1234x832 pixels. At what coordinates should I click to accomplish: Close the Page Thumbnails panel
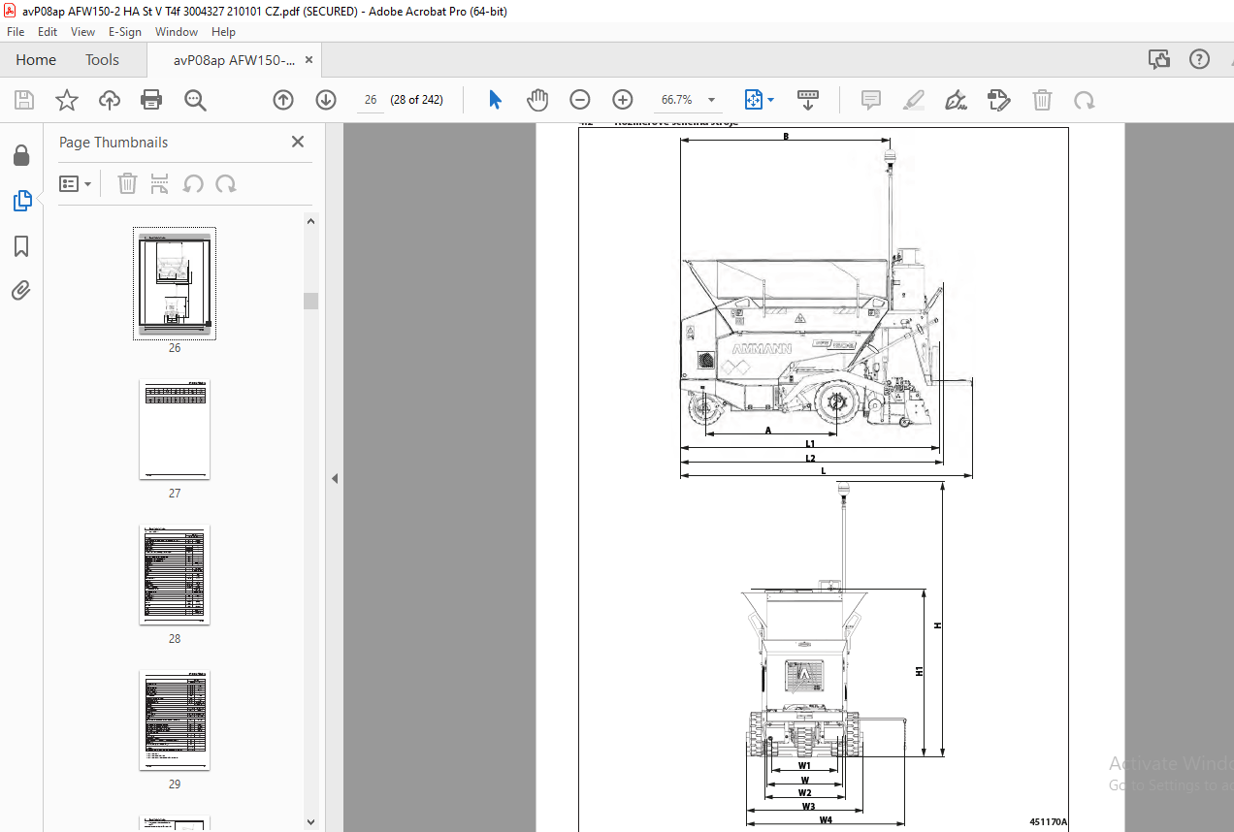(298, 142)
